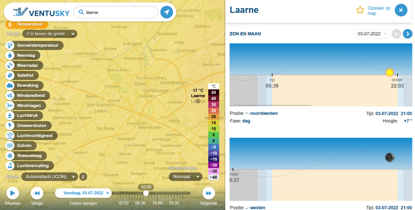Click the location arrow button
This screenshot has height=210, width=415.
tap(167, 12)
